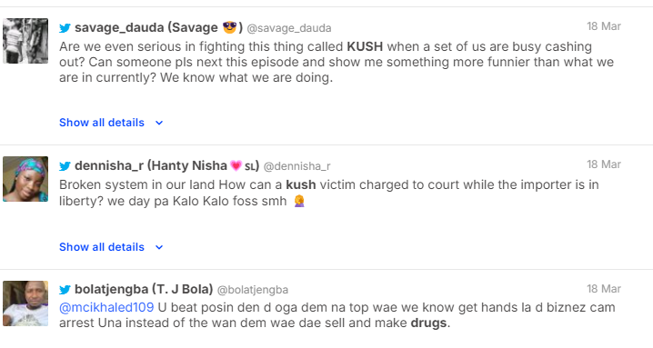Open the grey @bolatjengba handle
Image resolution: width=653 pixels, height=348 pixels.
[x=253, y=290]
